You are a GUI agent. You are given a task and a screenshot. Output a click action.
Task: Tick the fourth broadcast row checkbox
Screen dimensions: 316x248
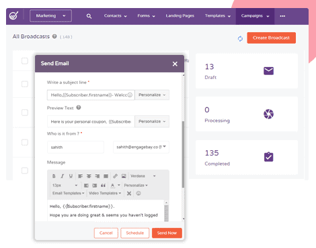click(x=25, y=142)
